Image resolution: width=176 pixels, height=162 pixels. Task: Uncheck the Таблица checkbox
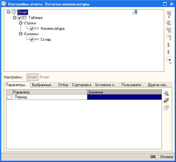(20, 18)
